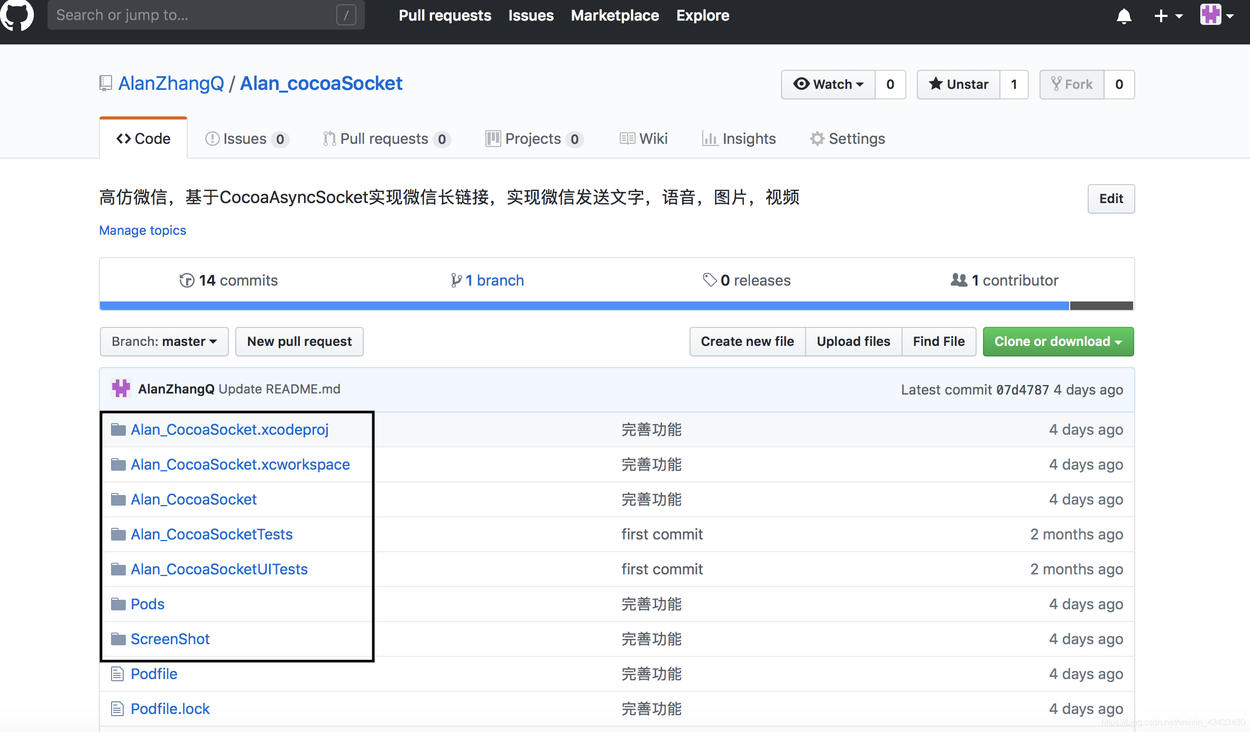Viewport: 1250px width, 732px height.
Task: View the 0 releases page
Action: pos(747,280)
